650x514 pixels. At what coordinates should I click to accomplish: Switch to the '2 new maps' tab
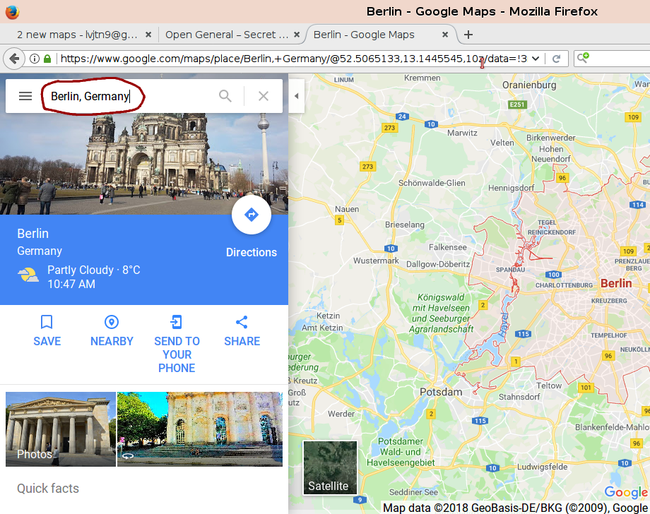tap(77, 35)
